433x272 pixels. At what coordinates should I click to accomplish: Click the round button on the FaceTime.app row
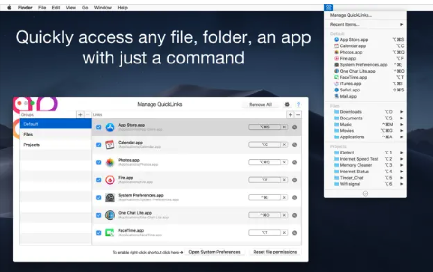coord(295,233)
